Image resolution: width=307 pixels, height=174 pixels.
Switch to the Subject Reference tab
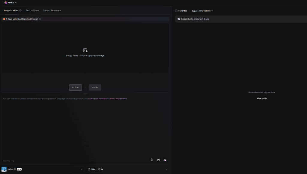click(x=52, y=10)
